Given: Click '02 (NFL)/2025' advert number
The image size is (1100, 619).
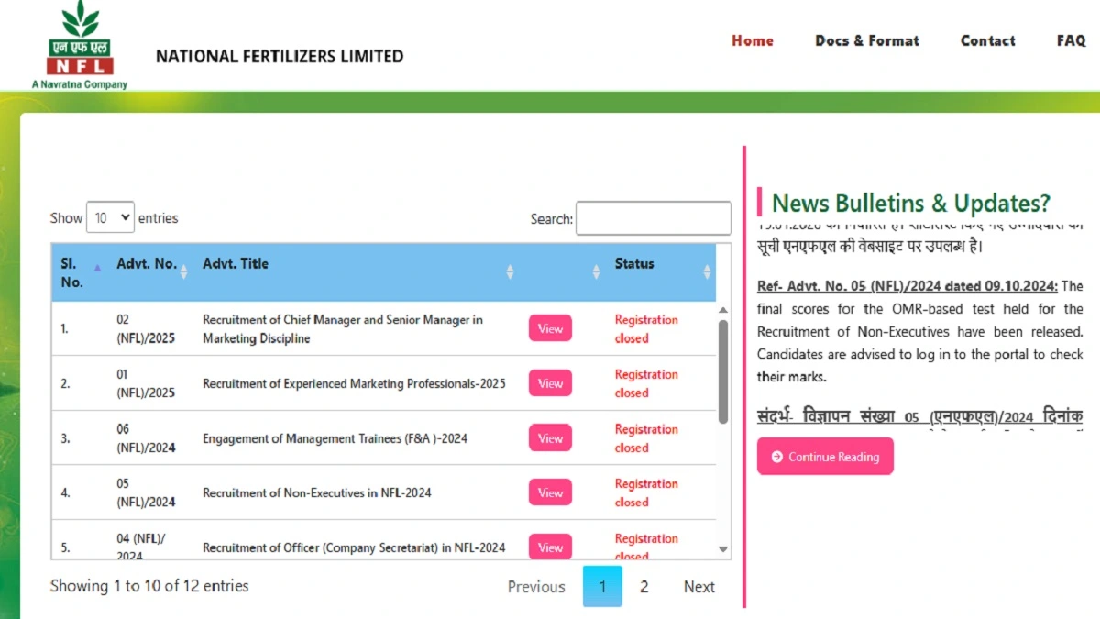Looking at the screenshot, I should [146, 328].
